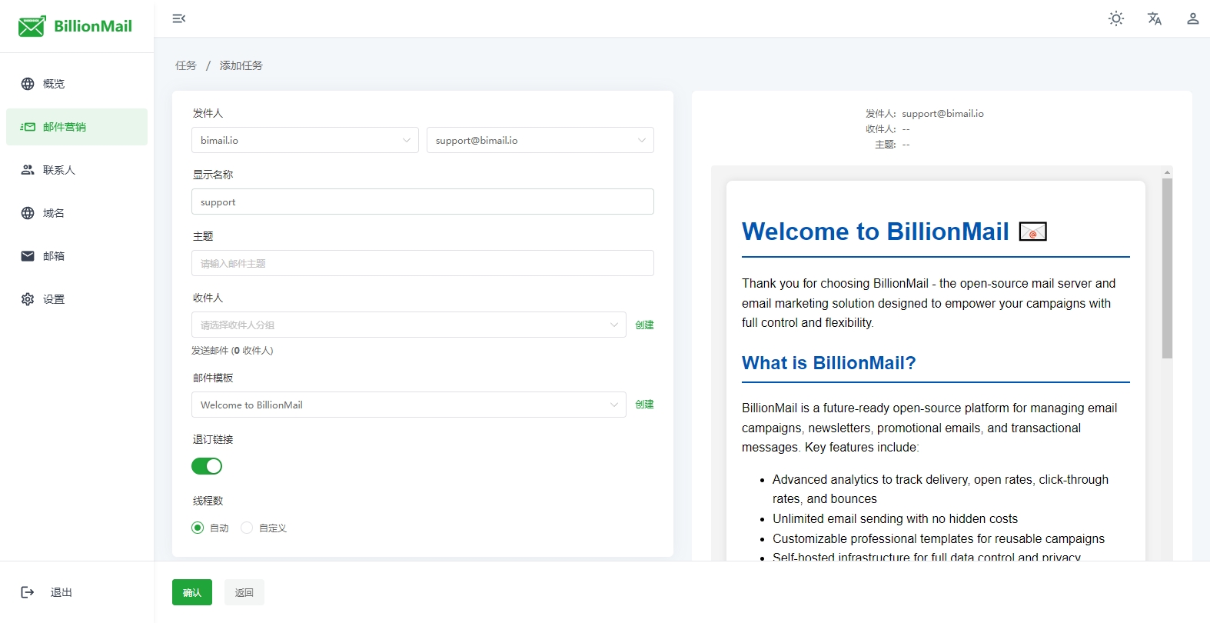Click the 联系人 people icon

[x=28, y=170]
